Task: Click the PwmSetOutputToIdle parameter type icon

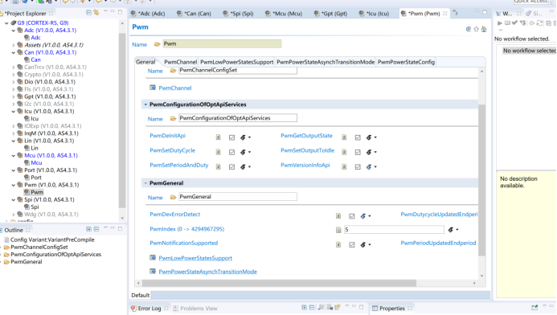Action: 344,153
